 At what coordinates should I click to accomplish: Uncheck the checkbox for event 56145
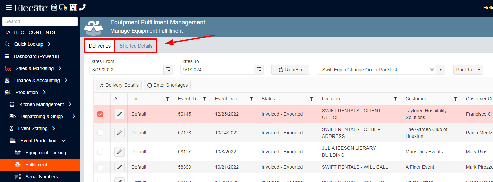[100, 114]
